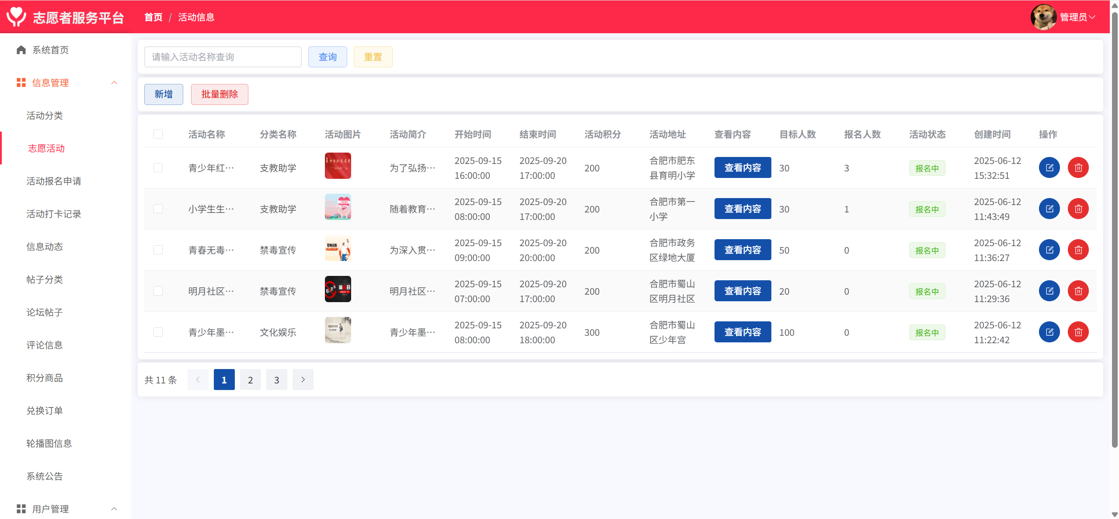Click 查看内容 for 小学生生 activity
Viewport: 1119px width, 519px height.
pyautogui.click(x=743, y=209)
